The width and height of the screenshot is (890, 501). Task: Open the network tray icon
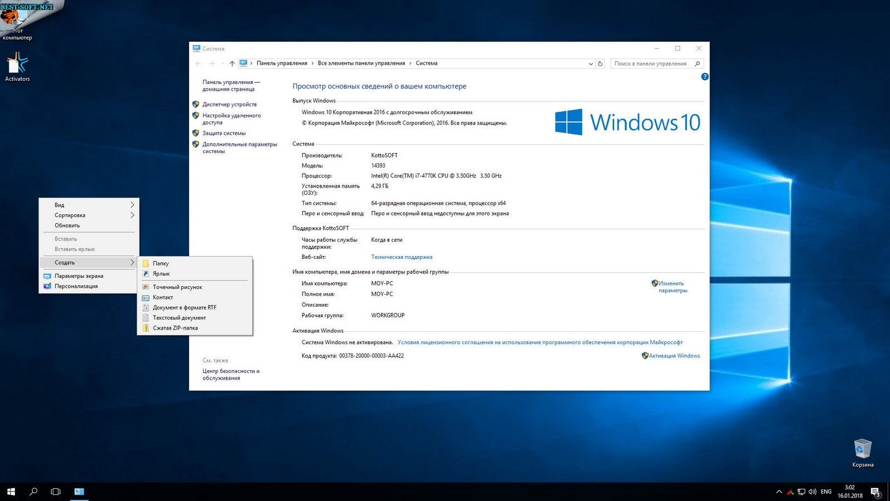coord(801,492)
